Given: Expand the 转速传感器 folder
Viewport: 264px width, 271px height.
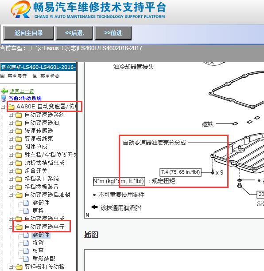Looking at the screenshot, I should click(11, 131).
